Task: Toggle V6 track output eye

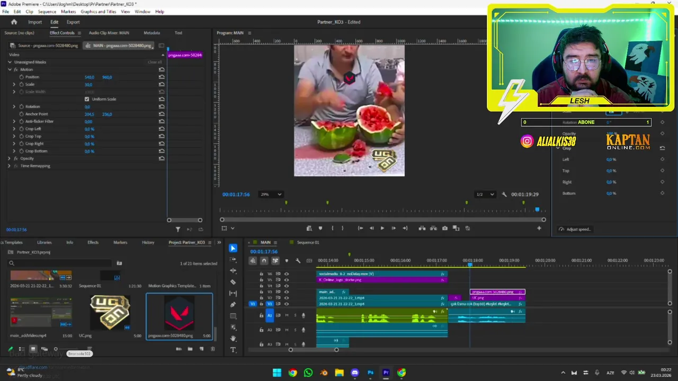Action: (x=287, y=274)
